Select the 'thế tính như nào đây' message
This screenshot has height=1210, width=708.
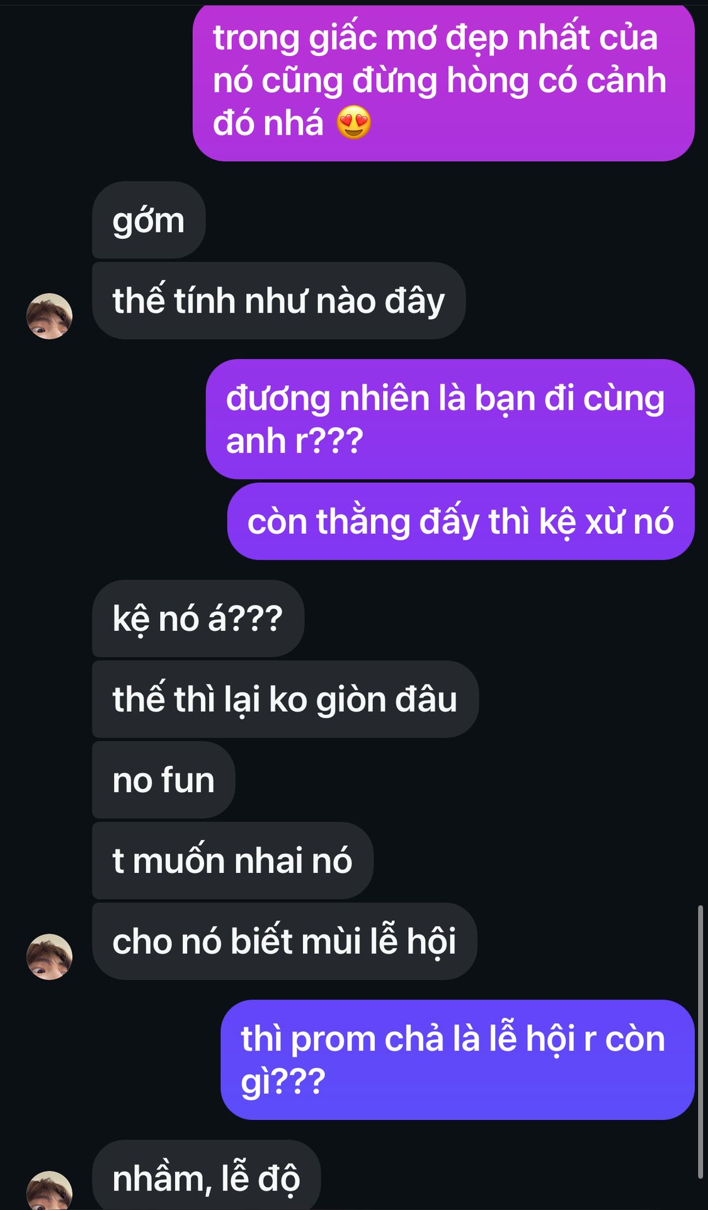point(278,301)
